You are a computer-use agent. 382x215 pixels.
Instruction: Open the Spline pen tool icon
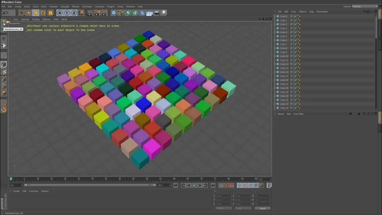(x=121, y=13)
